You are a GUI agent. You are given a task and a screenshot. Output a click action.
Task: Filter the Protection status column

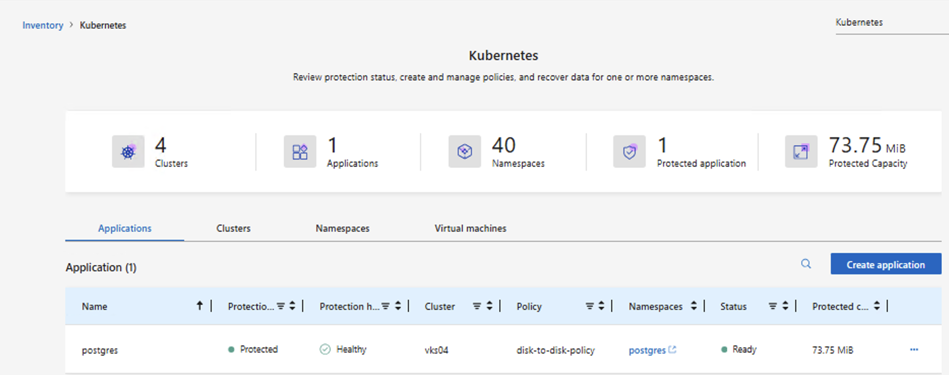pos(281,306)
